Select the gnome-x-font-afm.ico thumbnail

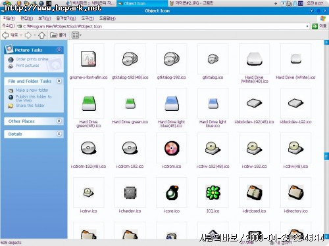point(88,59)
